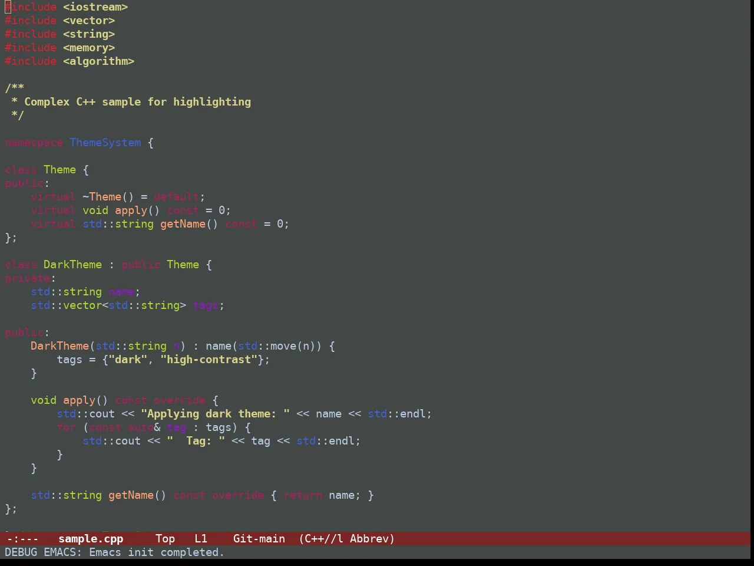Click the 'Emacs init completed.' echo area message

pos(157,552)
